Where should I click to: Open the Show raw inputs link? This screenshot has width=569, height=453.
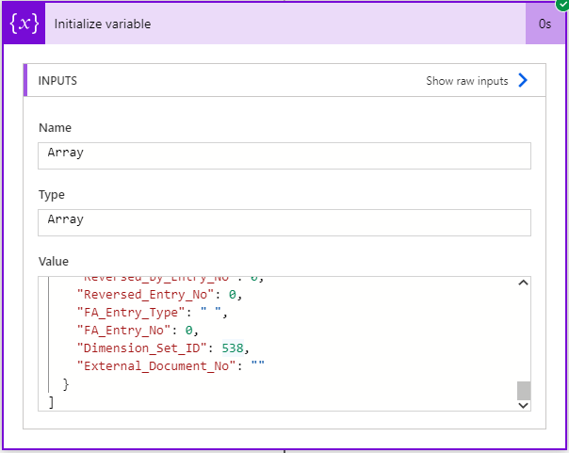click(467, 81)
